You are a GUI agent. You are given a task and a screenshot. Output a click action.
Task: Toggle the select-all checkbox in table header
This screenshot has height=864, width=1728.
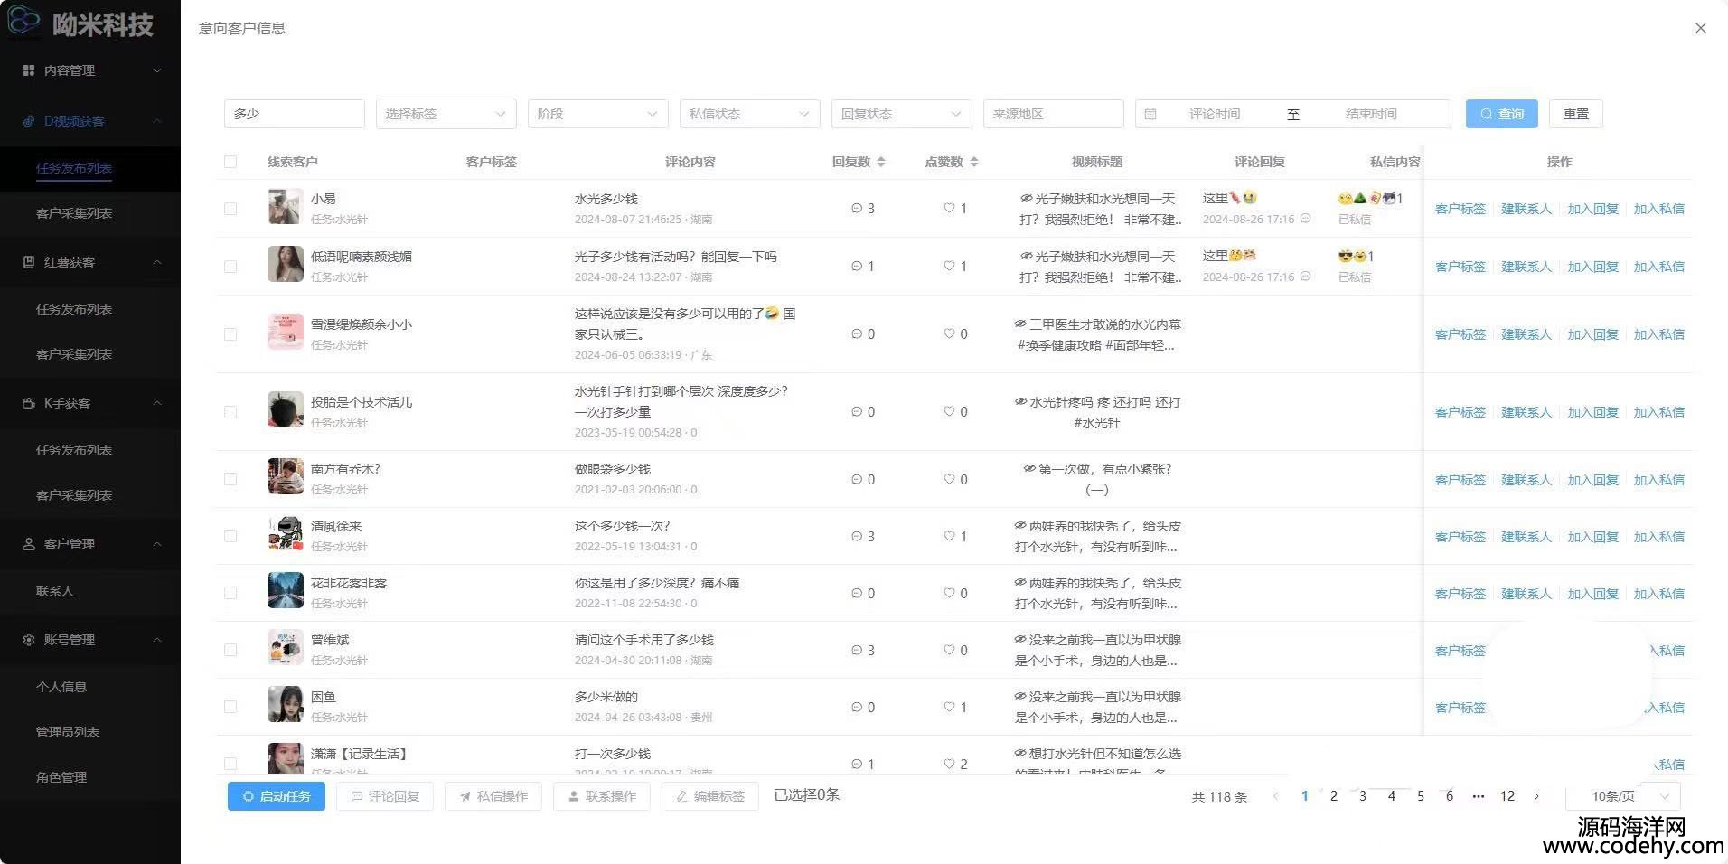pyautogui.click(x=230, y=162)
